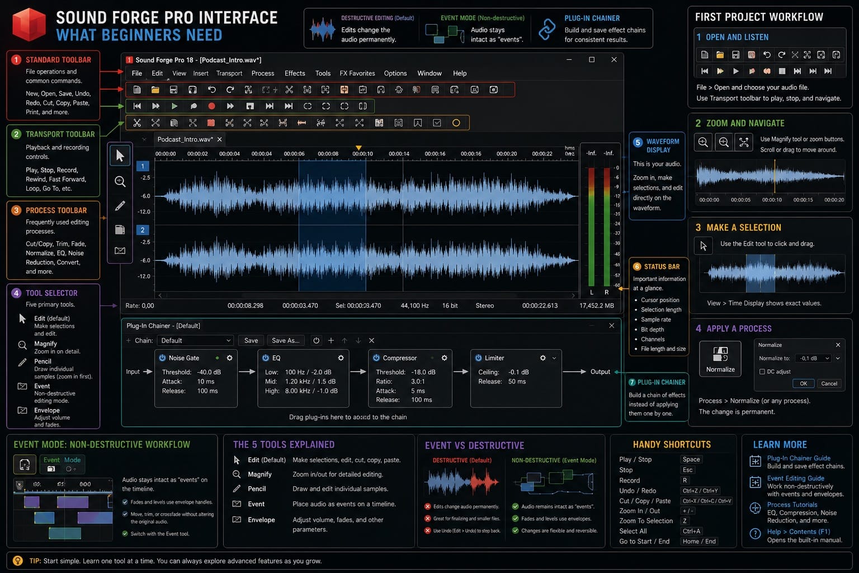Click Go to Start in main transport toolbar

[x=137, y=106]
